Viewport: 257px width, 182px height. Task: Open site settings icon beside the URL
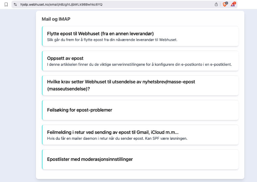point(15,5)
